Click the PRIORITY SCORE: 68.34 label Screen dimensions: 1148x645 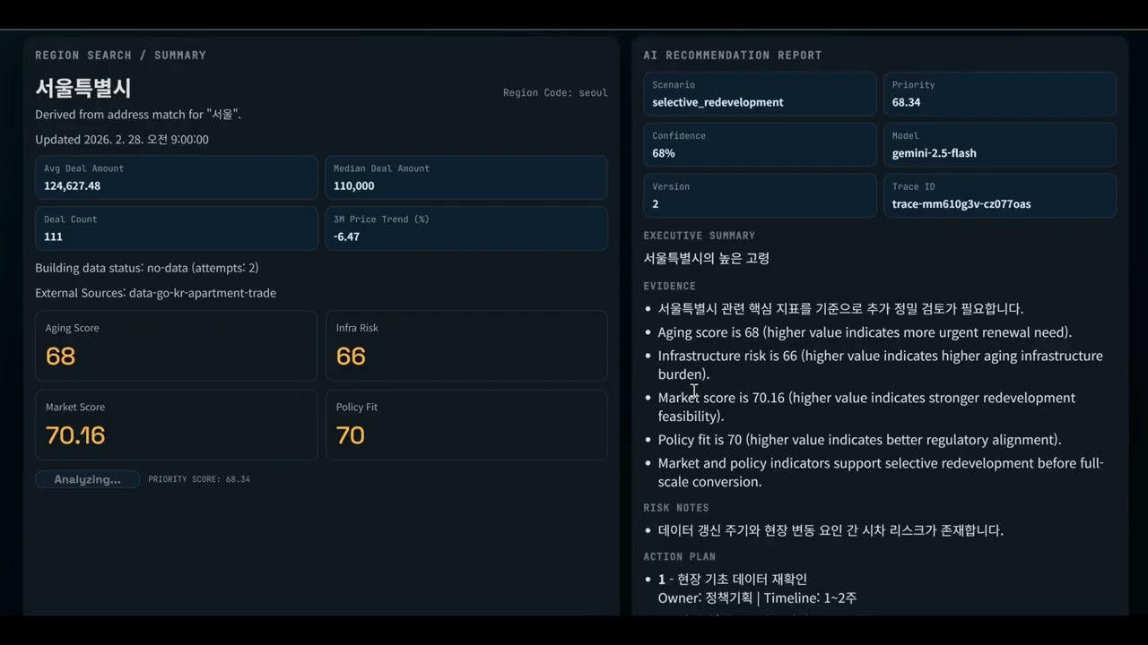(x=199, y=479)
